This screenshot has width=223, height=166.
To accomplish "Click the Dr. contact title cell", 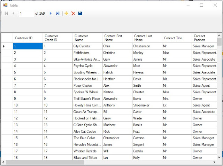I will (x=177, y=105).
